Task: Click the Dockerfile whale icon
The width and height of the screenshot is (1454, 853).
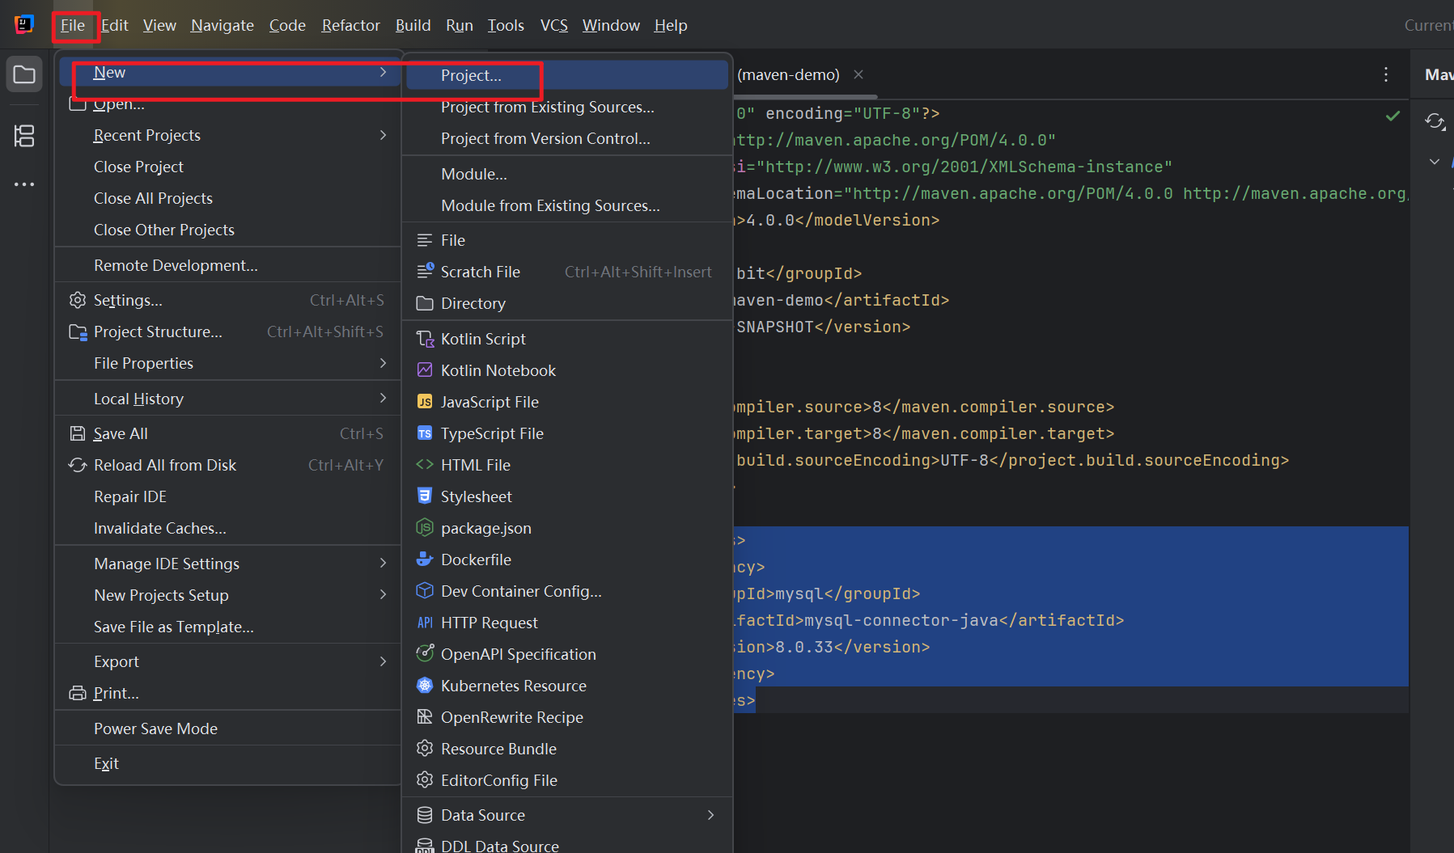Action: coord(425,559)
